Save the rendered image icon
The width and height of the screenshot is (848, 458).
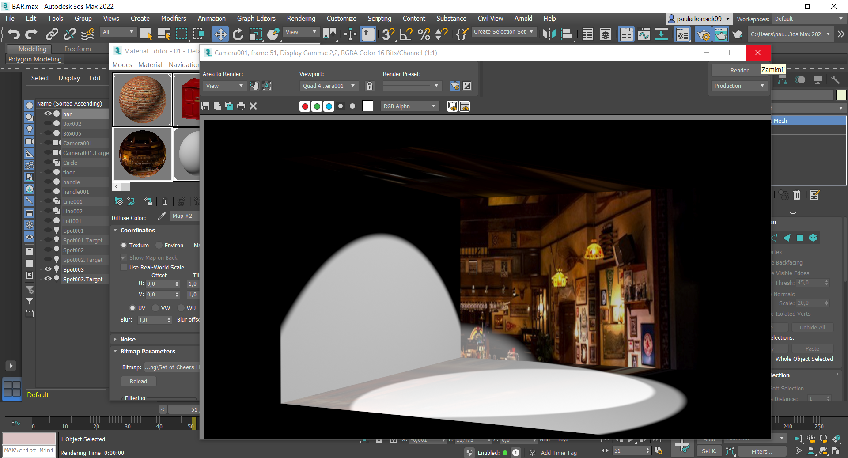(205, 106)
